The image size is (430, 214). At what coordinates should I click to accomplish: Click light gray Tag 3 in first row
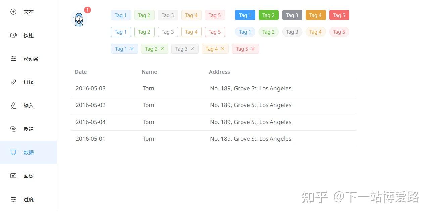(168, 15)
